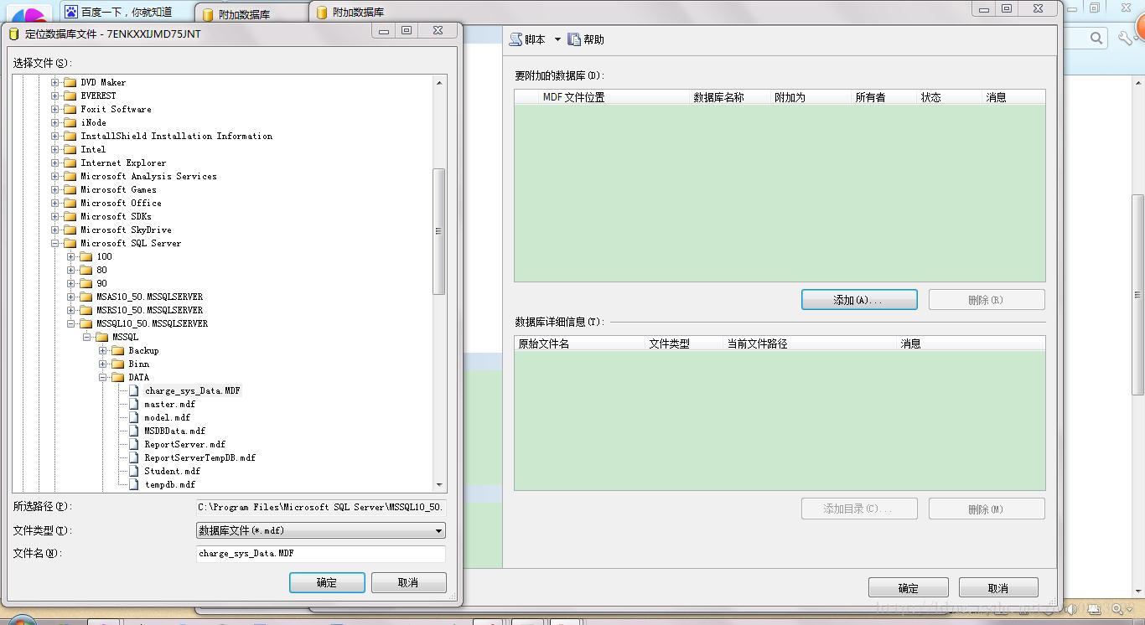This screenshot has width=1145, height=625.
Task: Select the MSDBData.mdf file
Action: pos(174,431)
